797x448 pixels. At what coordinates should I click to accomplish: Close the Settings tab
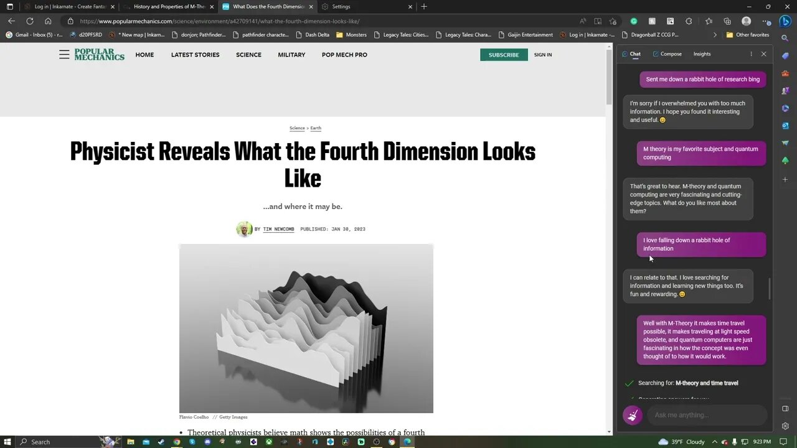(x=410, y=7)
